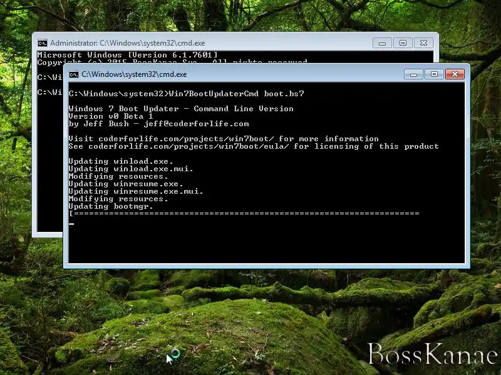Viewport: 501px width, 375px height.
Task: Click the 'by Jeff Bush' email line
Action: [159, 124]
